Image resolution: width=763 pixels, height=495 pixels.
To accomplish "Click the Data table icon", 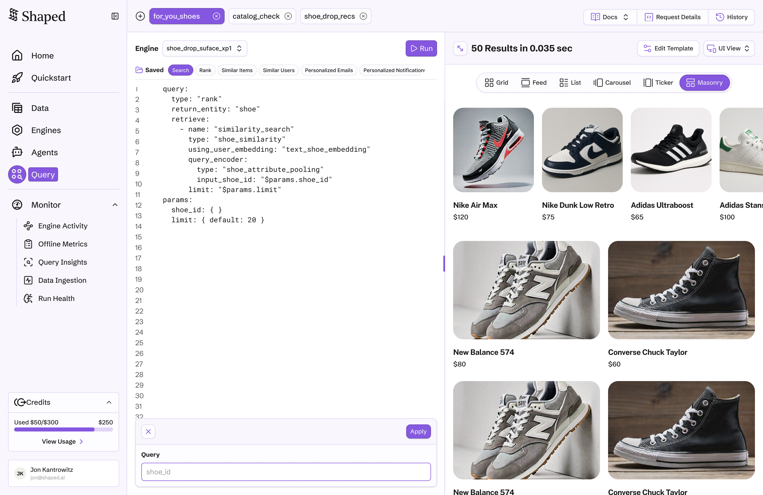I will click(x=17, y=108).
